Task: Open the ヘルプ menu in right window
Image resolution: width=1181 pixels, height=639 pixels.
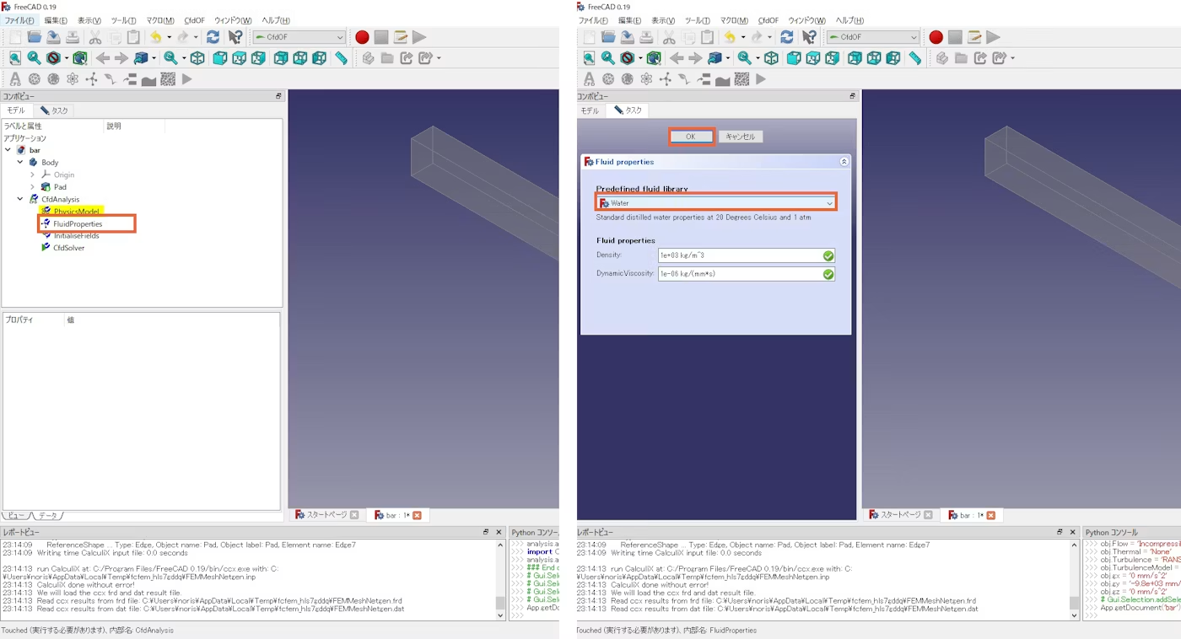Action: 849,20
